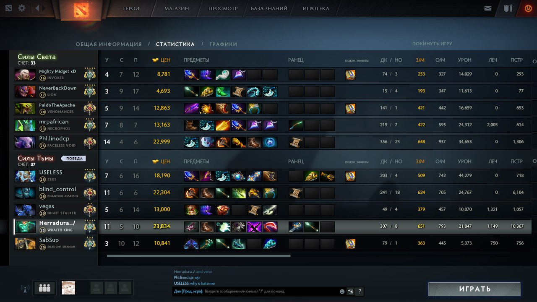Click the horizontal scrollbar under the scoreboard
Screen dimensions: 537x302
click(198, 255)
